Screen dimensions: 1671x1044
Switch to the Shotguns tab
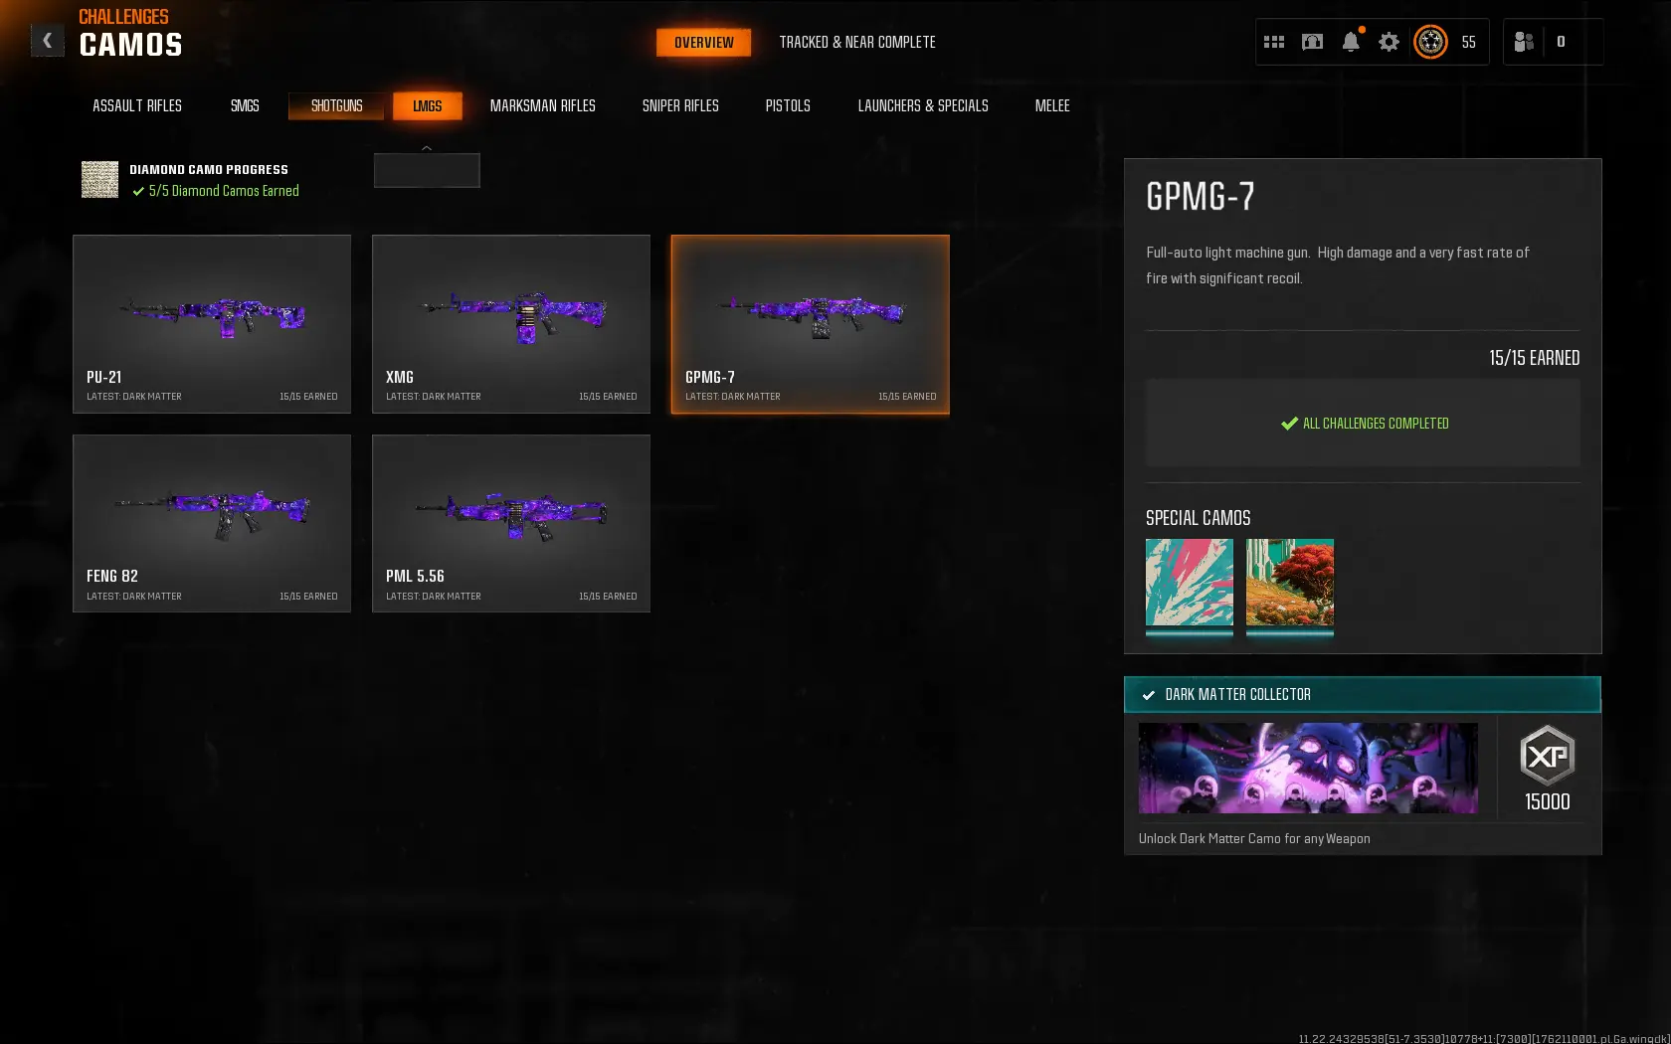point(336,105)
